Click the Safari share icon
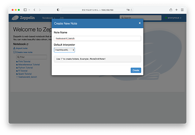Screen dimensions: 195x135 point(171,10)
